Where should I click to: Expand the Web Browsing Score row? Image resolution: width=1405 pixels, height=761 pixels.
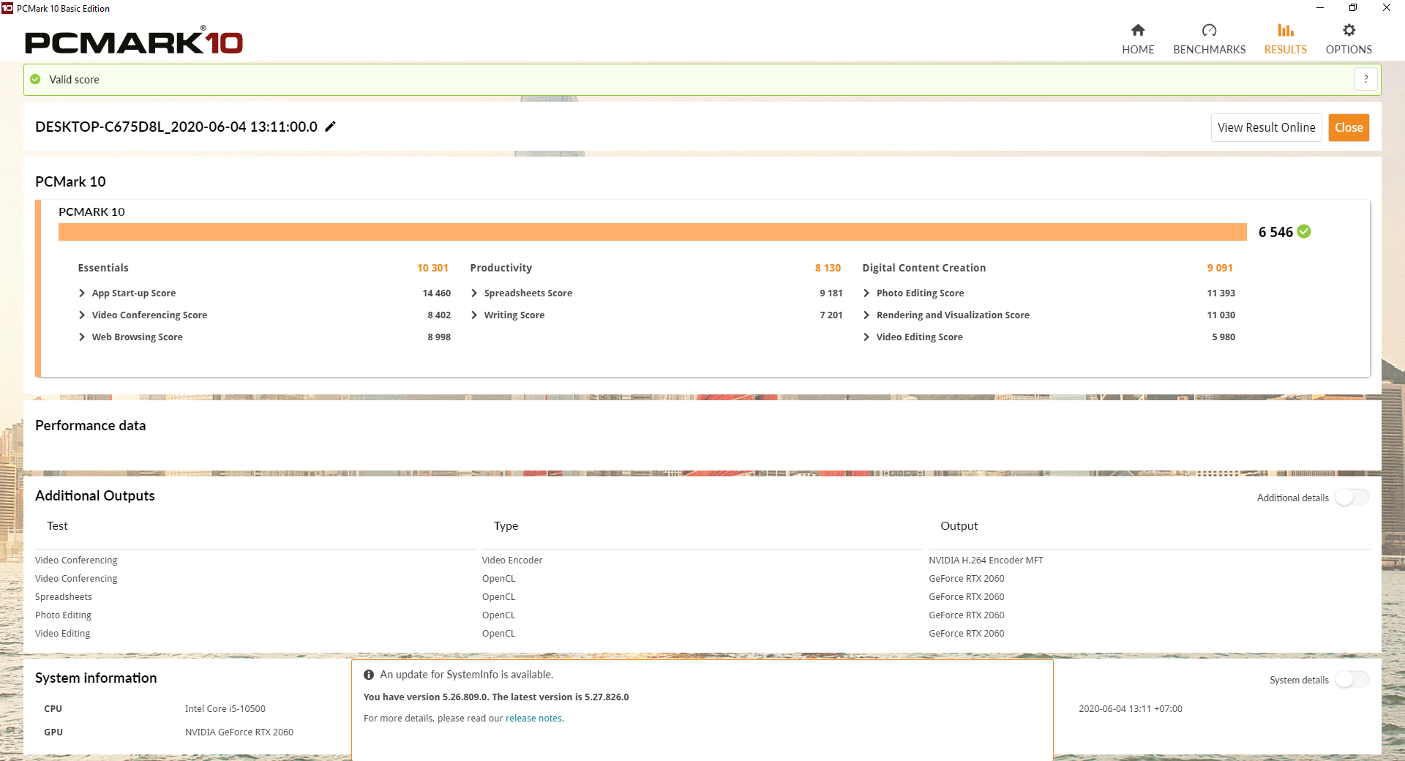tap(82, 337)
